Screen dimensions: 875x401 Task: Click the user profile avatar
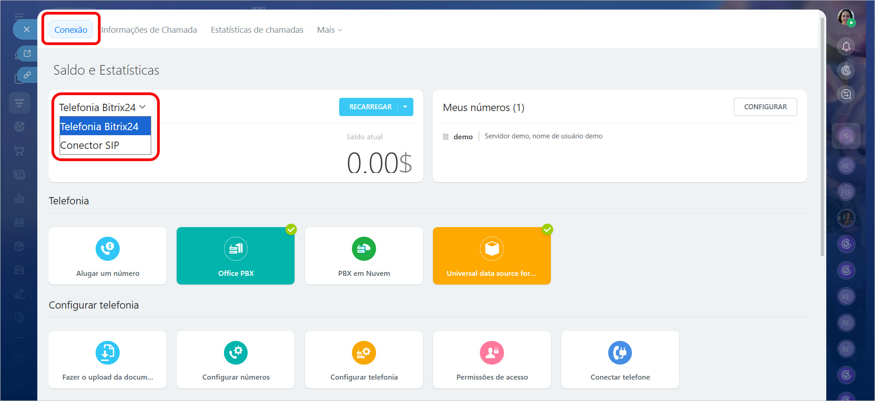pyautogui.click(x=846, y=17)
